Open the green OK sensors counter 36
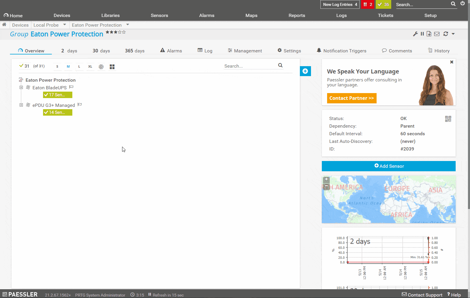470x298 pixels. [x=383, y=4]
